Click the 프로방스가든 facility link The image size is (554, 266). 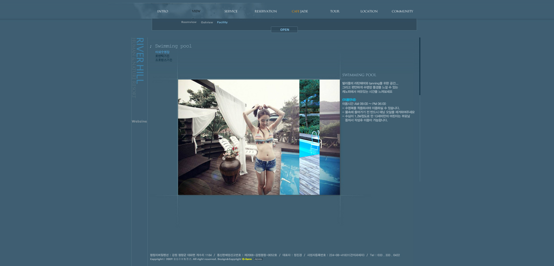tap(164, 60)
